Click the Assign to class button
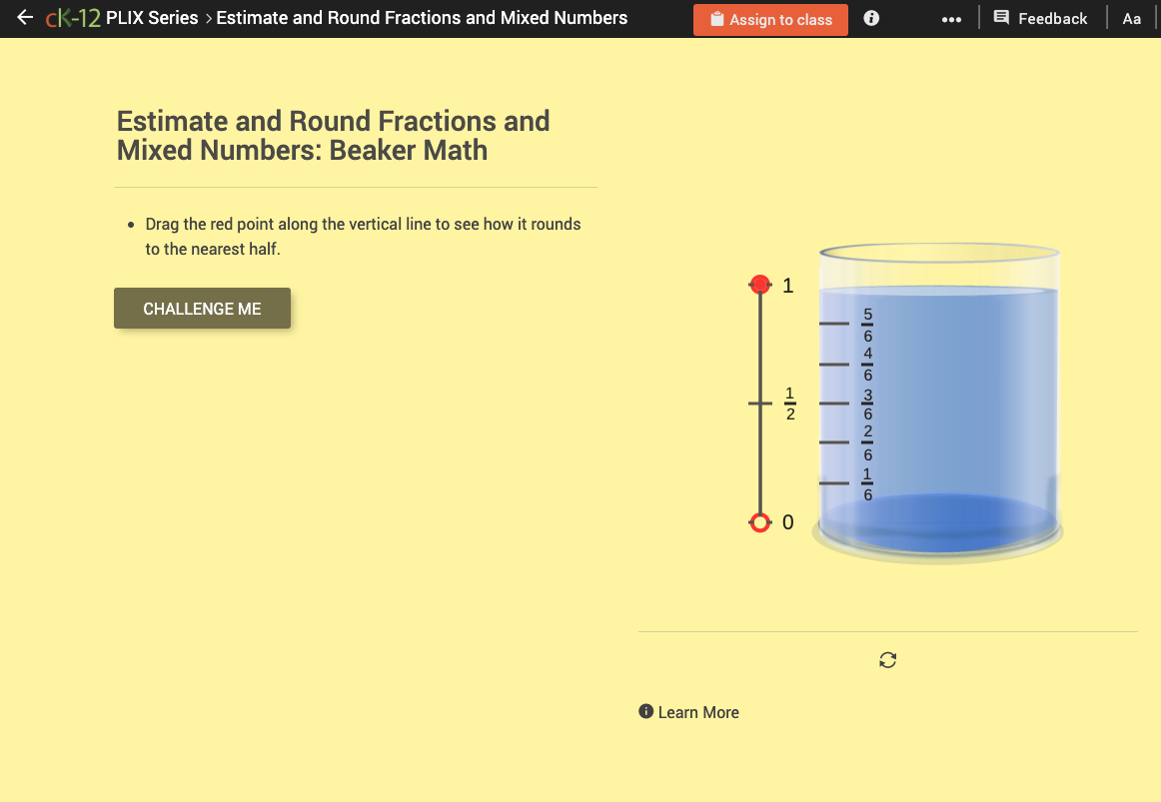The height and width of the screenshot is (802, 1161). point(770,19)
